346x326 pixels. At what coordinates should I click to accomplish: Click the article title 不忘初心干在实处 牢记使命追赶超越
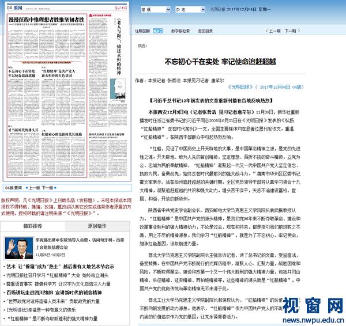pos(220,62)
